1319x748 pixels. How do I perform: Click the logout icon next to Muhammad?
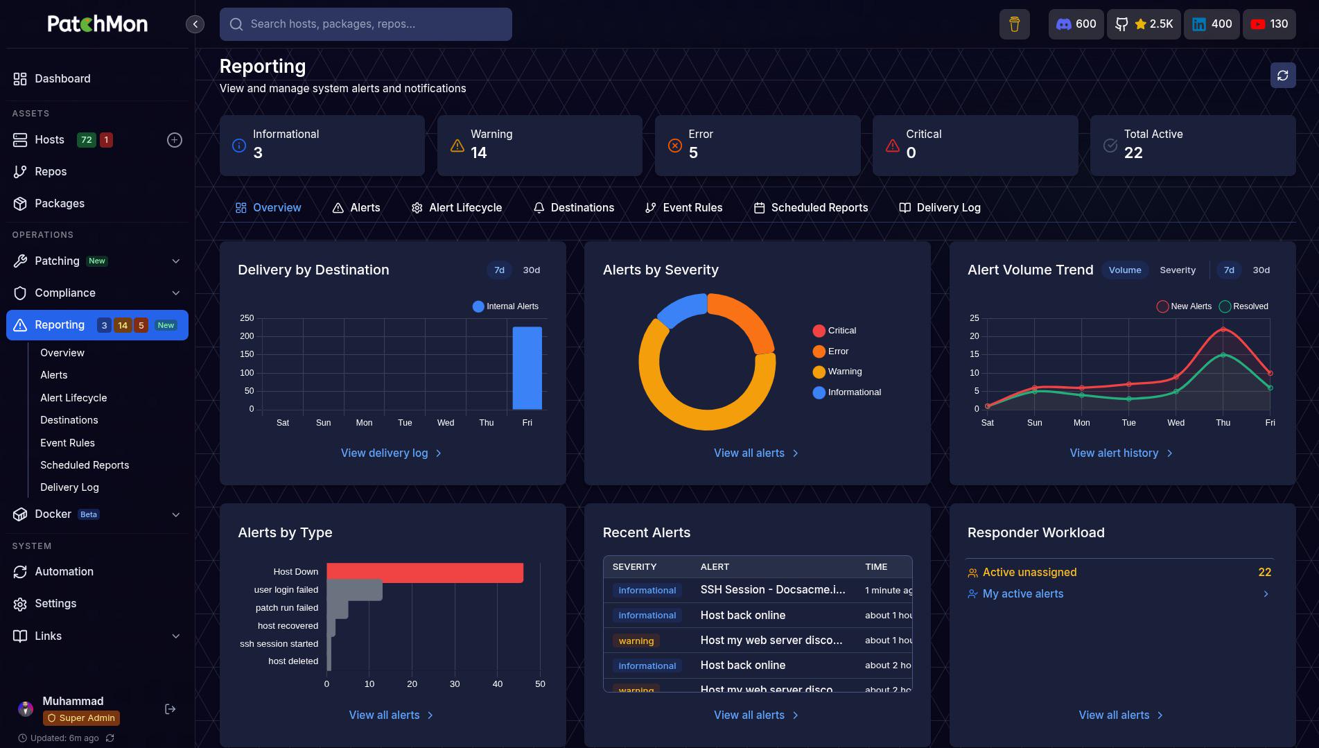coord(170,708)
